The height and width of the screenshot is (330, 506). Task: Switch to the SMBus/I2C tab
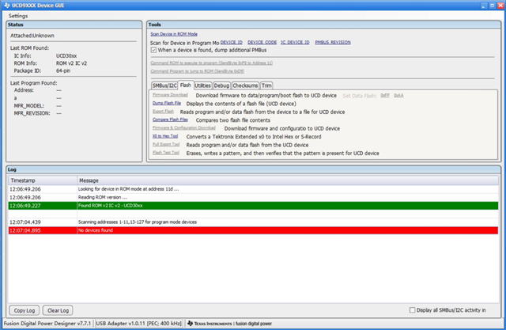[164, 85]
